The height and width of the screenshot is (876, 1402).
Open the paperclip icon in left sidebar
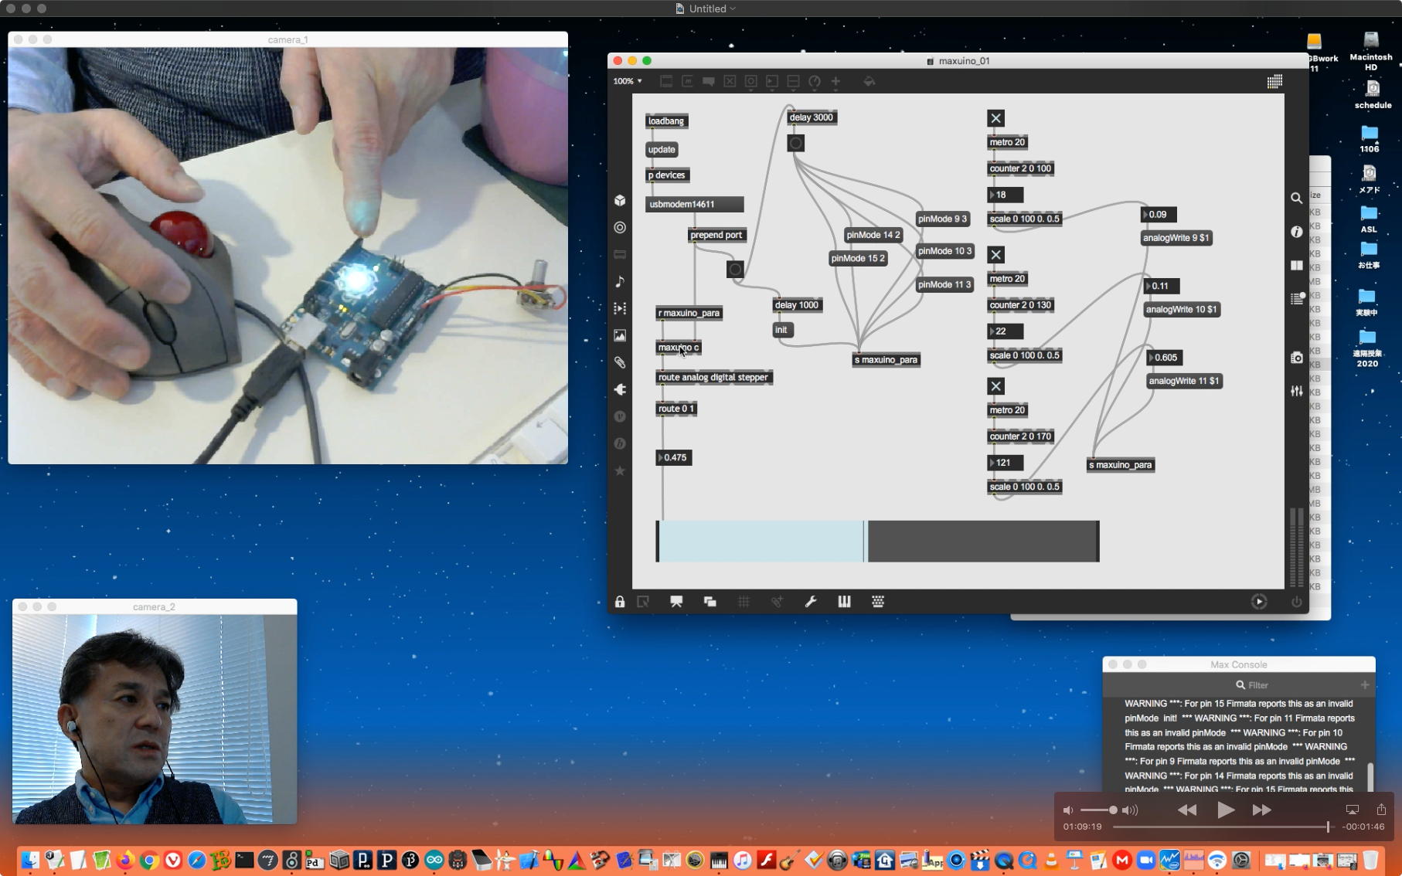tap(620, 362)
